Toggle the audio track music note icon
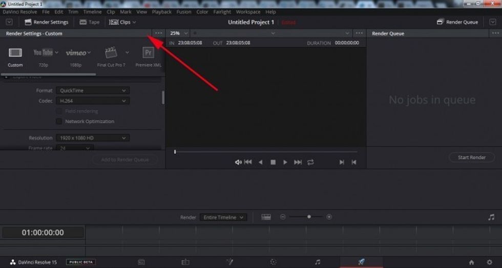502x268 pixels. point(491,217)
